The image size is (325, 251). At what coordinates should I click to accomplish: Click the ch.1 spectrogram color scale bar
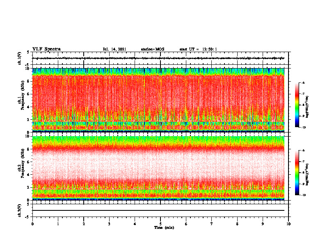(297, 105)
